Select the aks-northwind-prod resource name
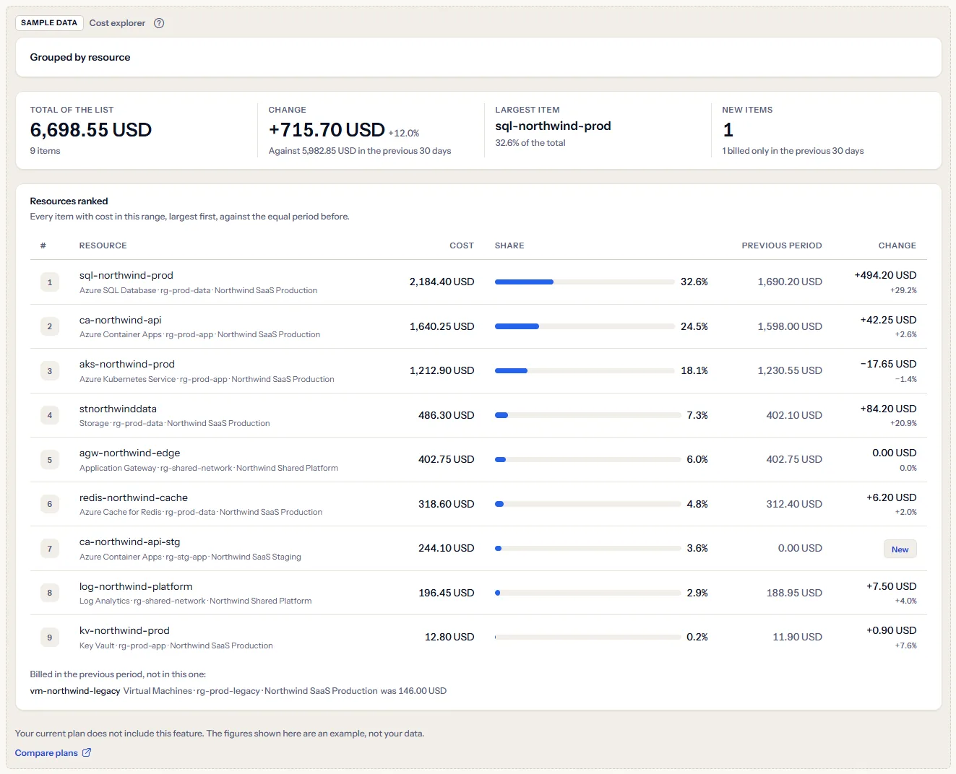This screenshot has height=774, width=956. click(x=127, y=364)
